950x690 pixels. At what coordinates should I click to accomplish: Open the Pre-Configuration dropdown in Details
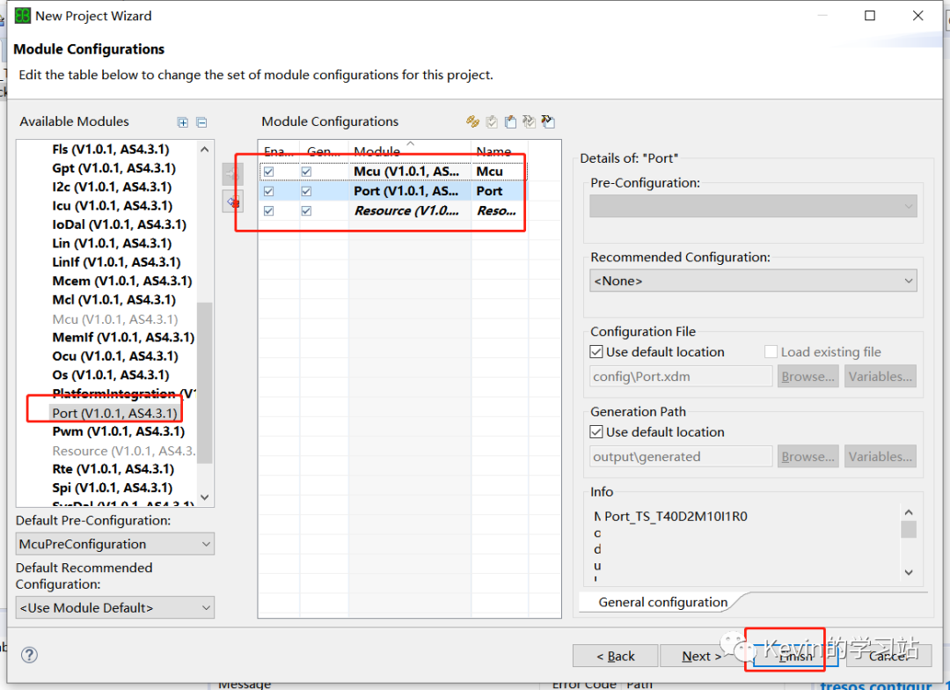753,206
